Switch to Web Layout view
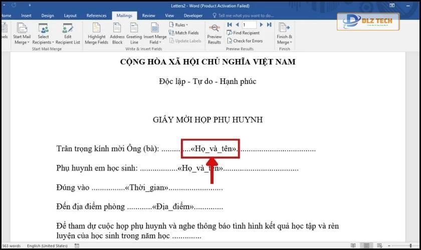Image resolution: width=421 pixels, height=250 pixels. (x=380, y=245)
